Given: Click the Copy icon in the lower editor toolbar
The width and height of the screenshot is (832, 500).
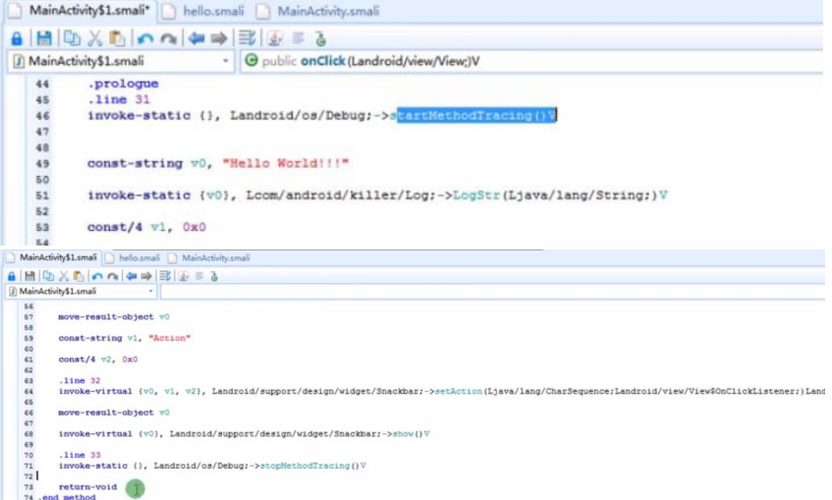Looking at the screenshot, I should [x=48, y=276].
